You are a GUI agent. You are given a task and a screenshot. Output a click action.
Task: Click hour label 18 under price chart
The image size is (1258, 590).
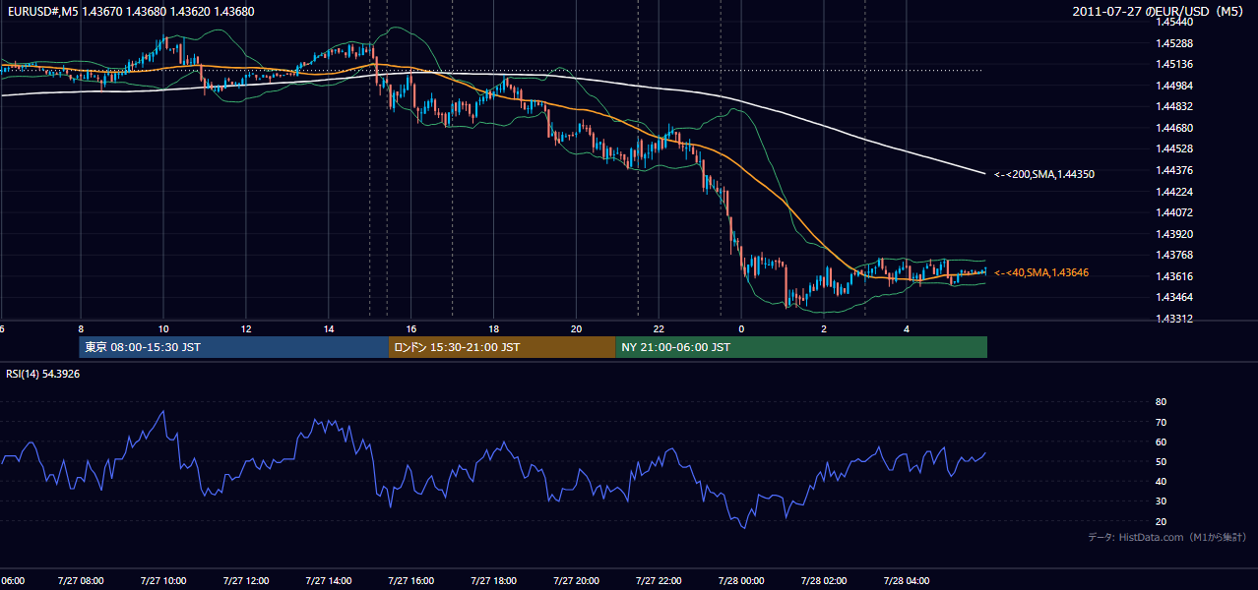(x=494, y=329)
